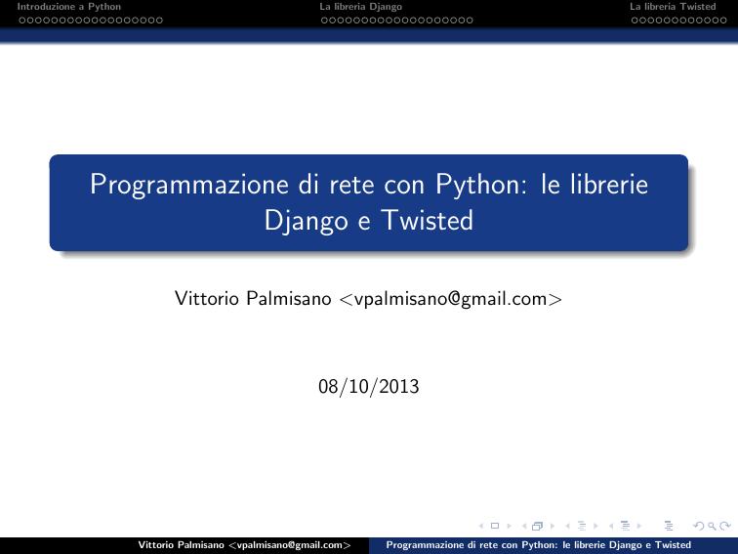Jump to previous subsection arrow
This screenshot has width=738, height=554.
pyautogui.click(x=567, y=526)
